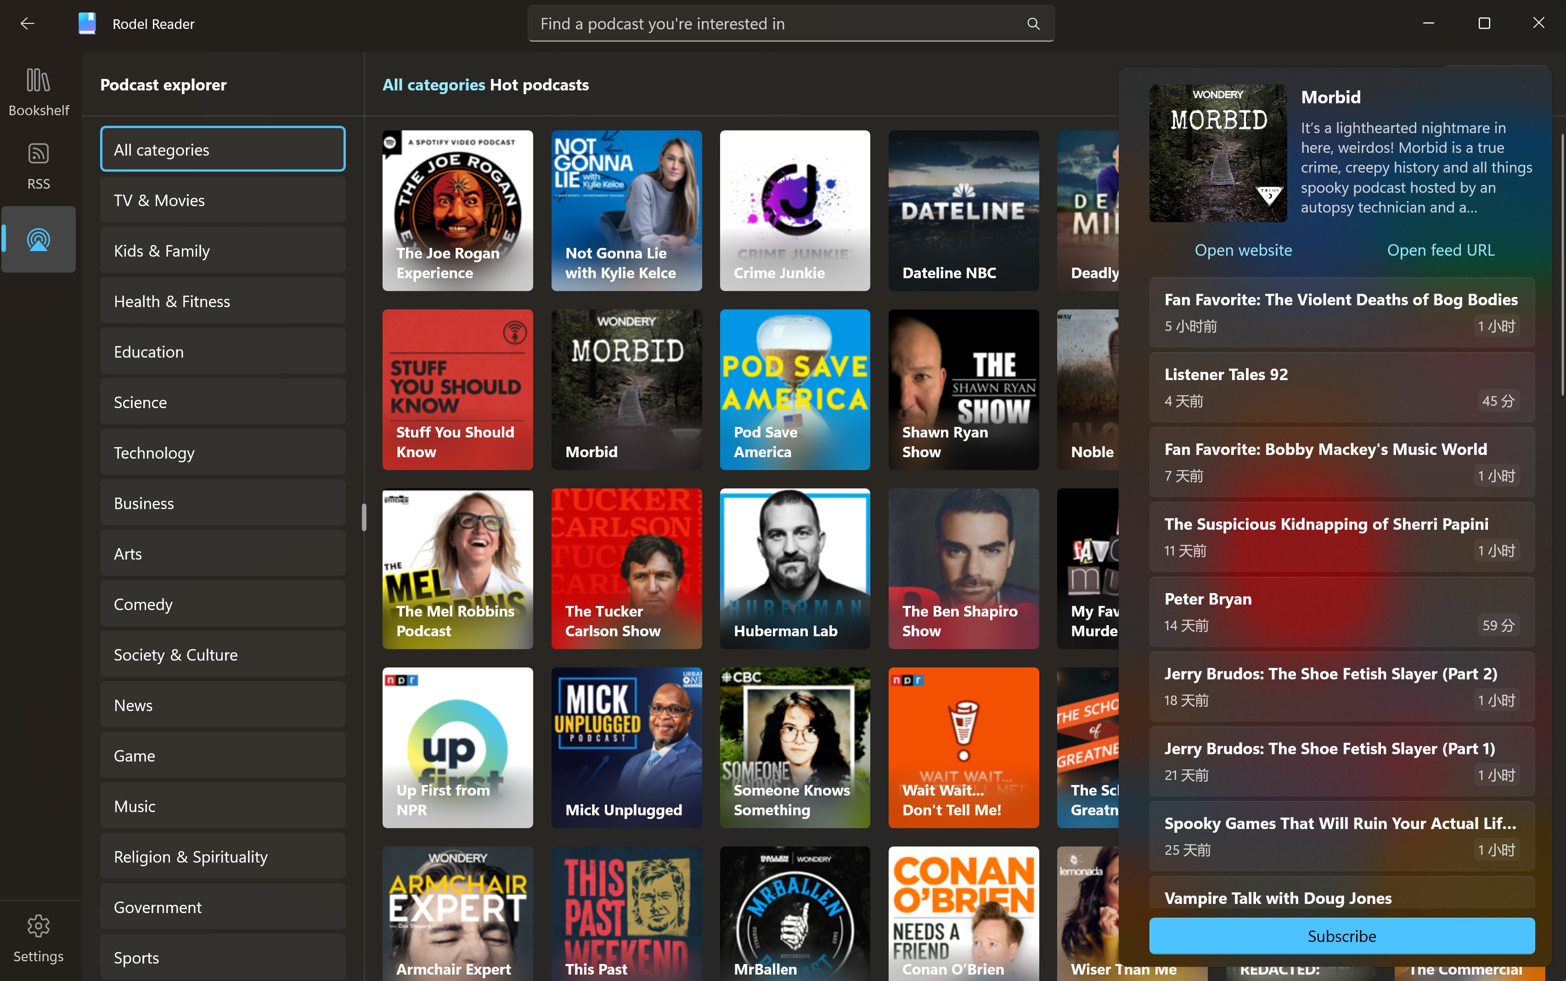Viewport: 1566px width, 981px height.
Task: Select the Music category
Action: (223, 806)
